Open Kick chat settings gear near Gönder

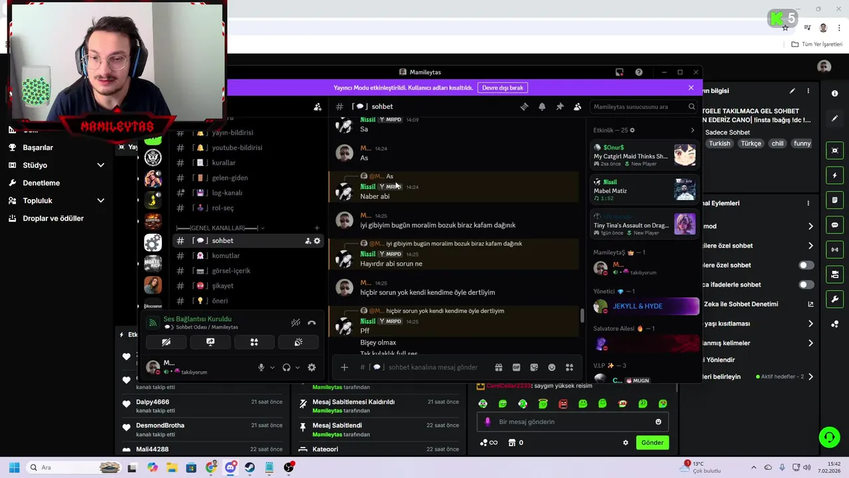pos(625,443)
